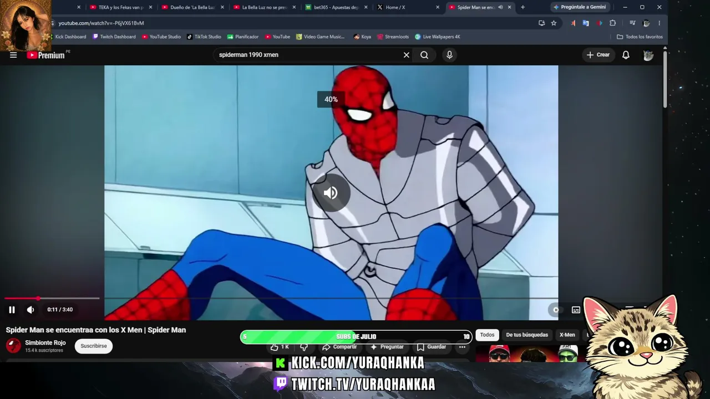Click the address bar URL

(x=101, y=23)
